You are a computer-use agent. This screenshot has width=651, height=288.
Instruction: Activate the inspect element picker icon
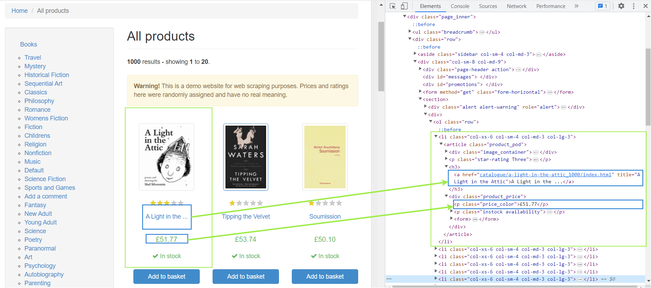[x=393, y=6]
